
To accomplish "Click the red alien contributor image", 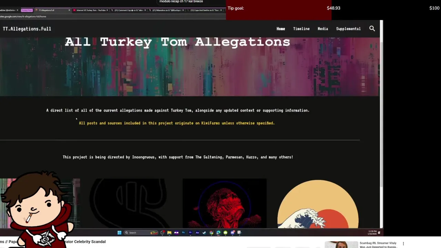I will (x=224, y=203).
